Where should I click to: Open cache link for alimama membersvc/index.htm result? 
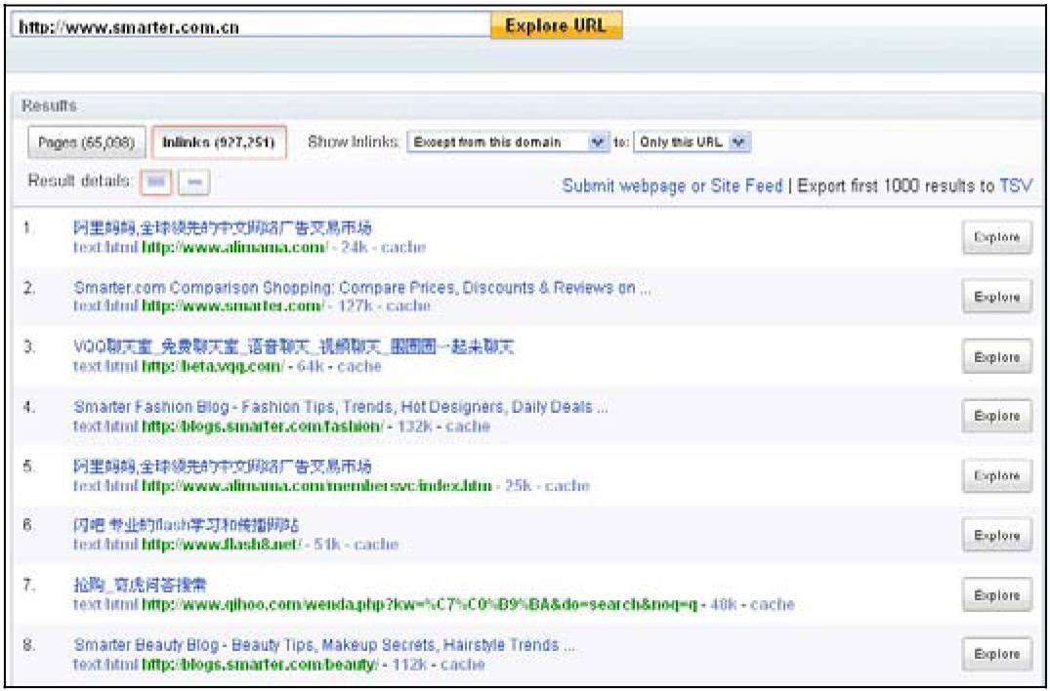(x=567, y=486)
